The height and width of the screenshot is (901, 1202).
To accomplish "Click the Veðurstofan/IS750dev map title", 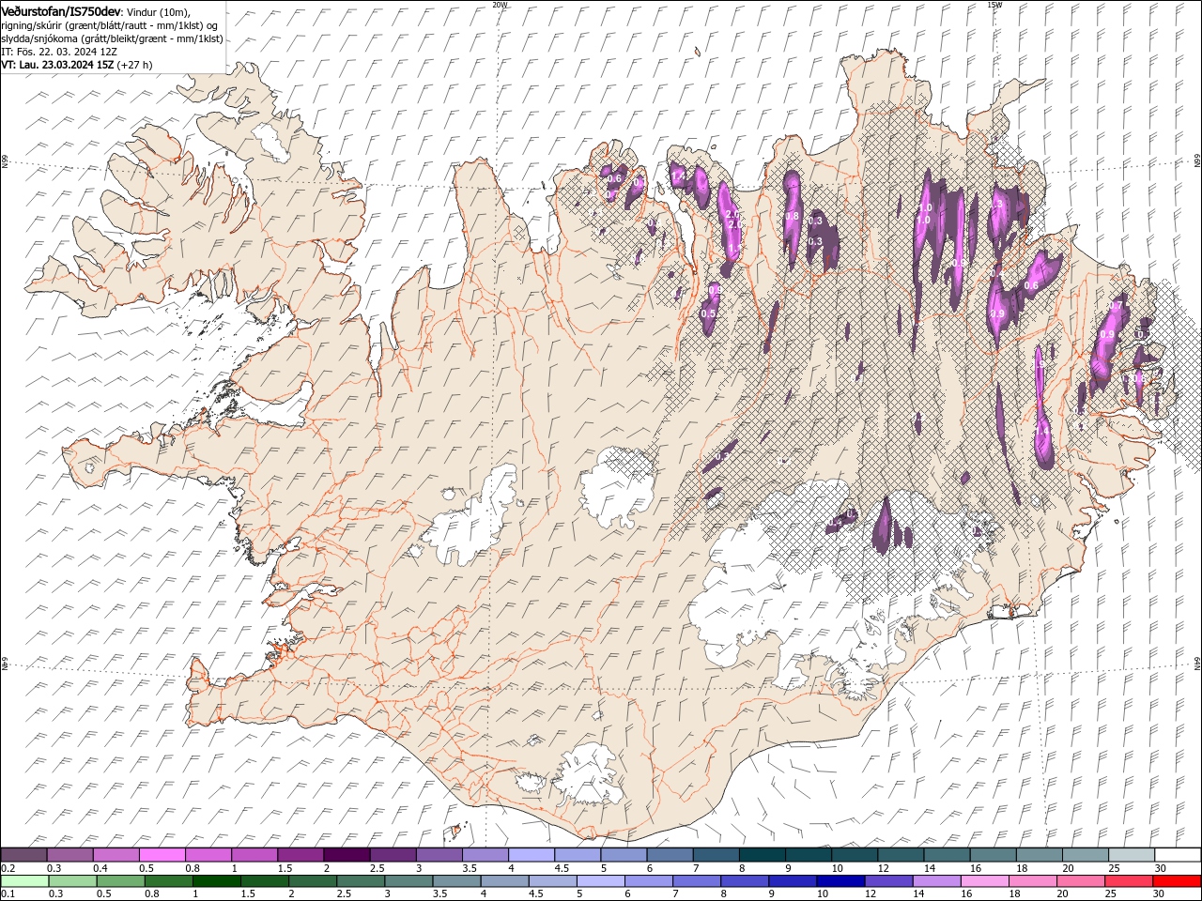I will pos(61,10).
